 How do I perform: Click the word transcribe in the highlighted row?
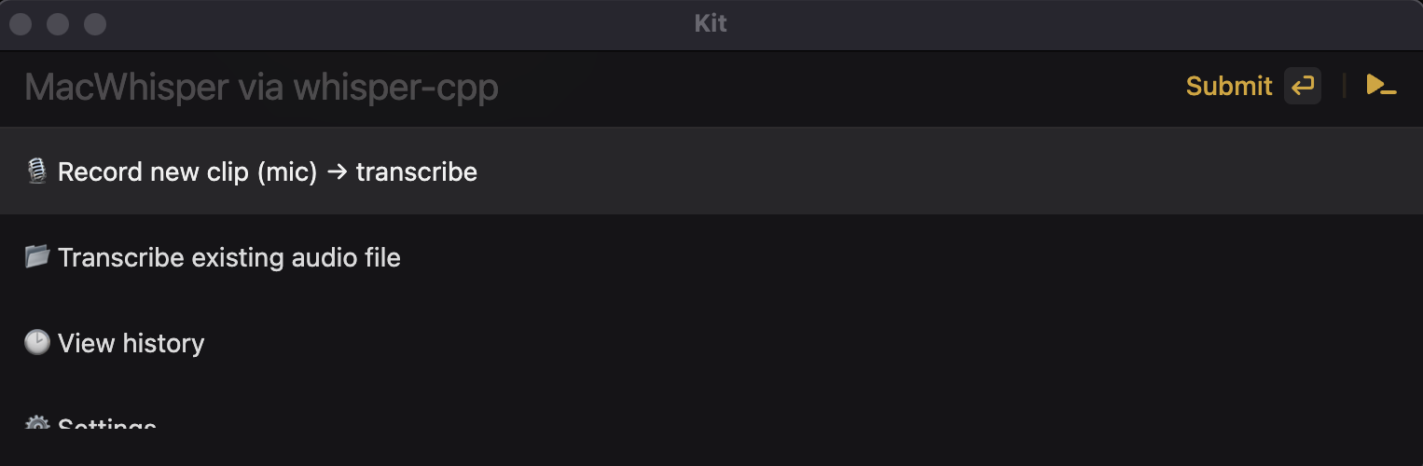point(417,172)
